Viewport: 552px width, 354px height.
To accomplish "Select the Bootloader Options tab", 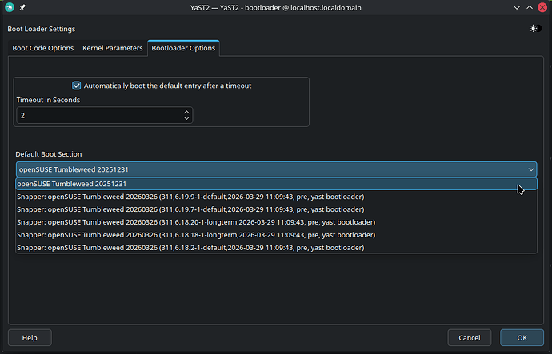I will pos(183,48).
